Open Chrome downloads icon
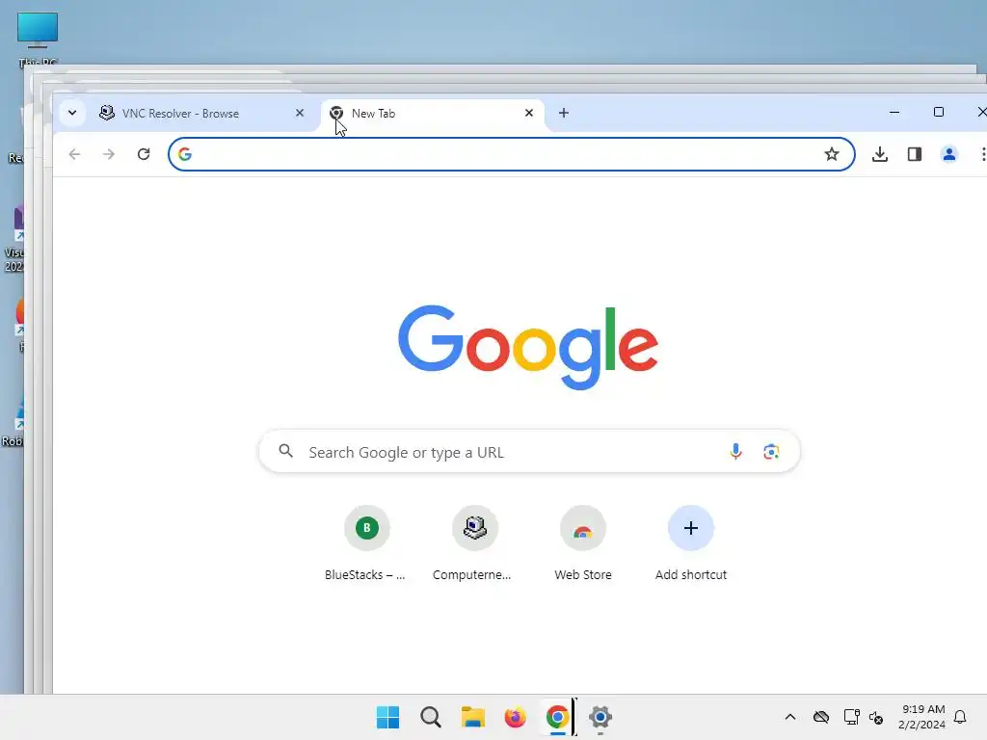The image size is (987, 740). [x=880, y=154]
